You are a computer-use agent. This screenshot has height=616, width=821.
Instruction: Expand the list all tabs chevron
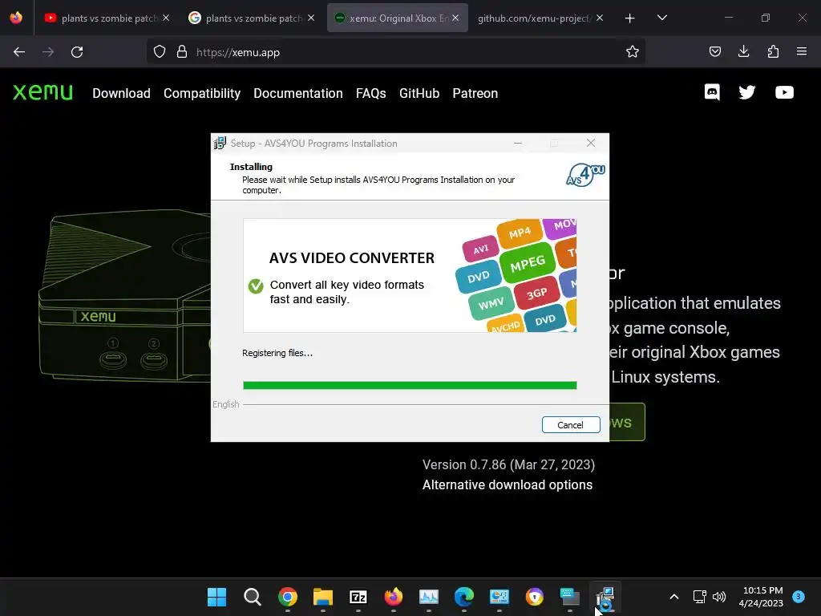click(x=661, y=18)
